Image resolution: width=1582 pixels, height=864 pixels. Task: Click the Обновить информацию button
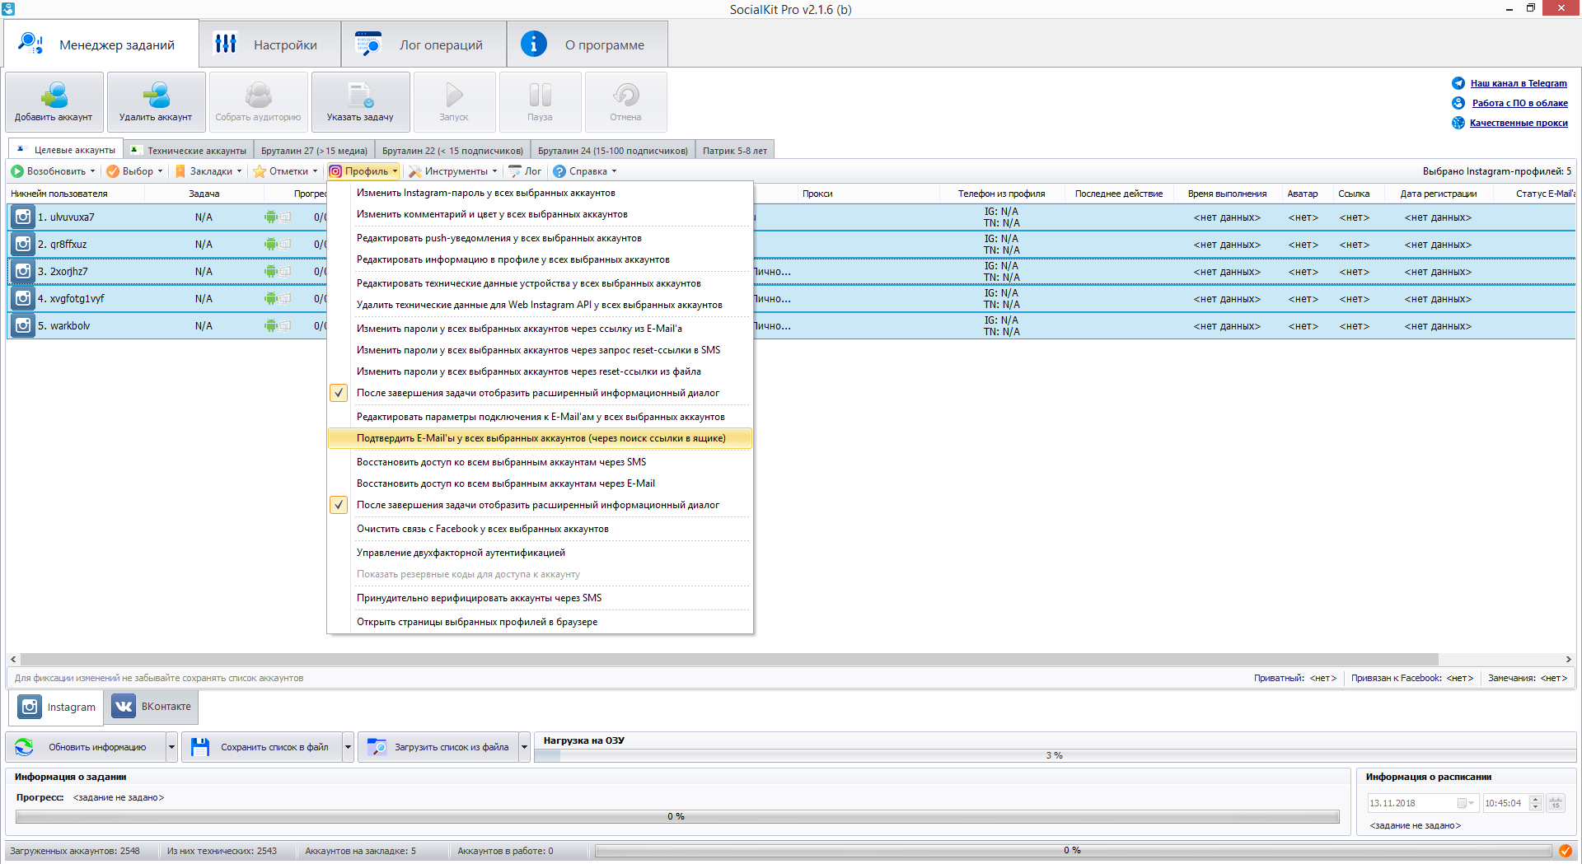pyautogui.click(x=87, y=747)
